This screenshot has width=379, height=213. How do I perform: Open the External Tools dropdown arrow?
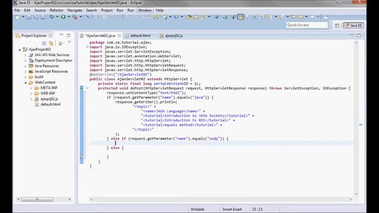[81, 17]
